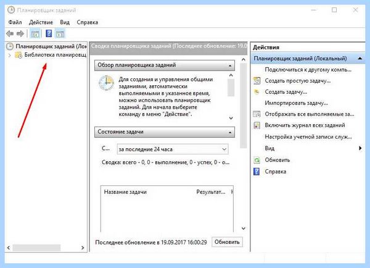370x268 pixels.
Task: Click the Сводка: всего - 0 summary text
Action: (x=165, y=162)
